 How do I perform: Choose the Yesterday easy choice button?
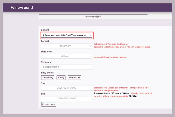click(x=48, y=78)
